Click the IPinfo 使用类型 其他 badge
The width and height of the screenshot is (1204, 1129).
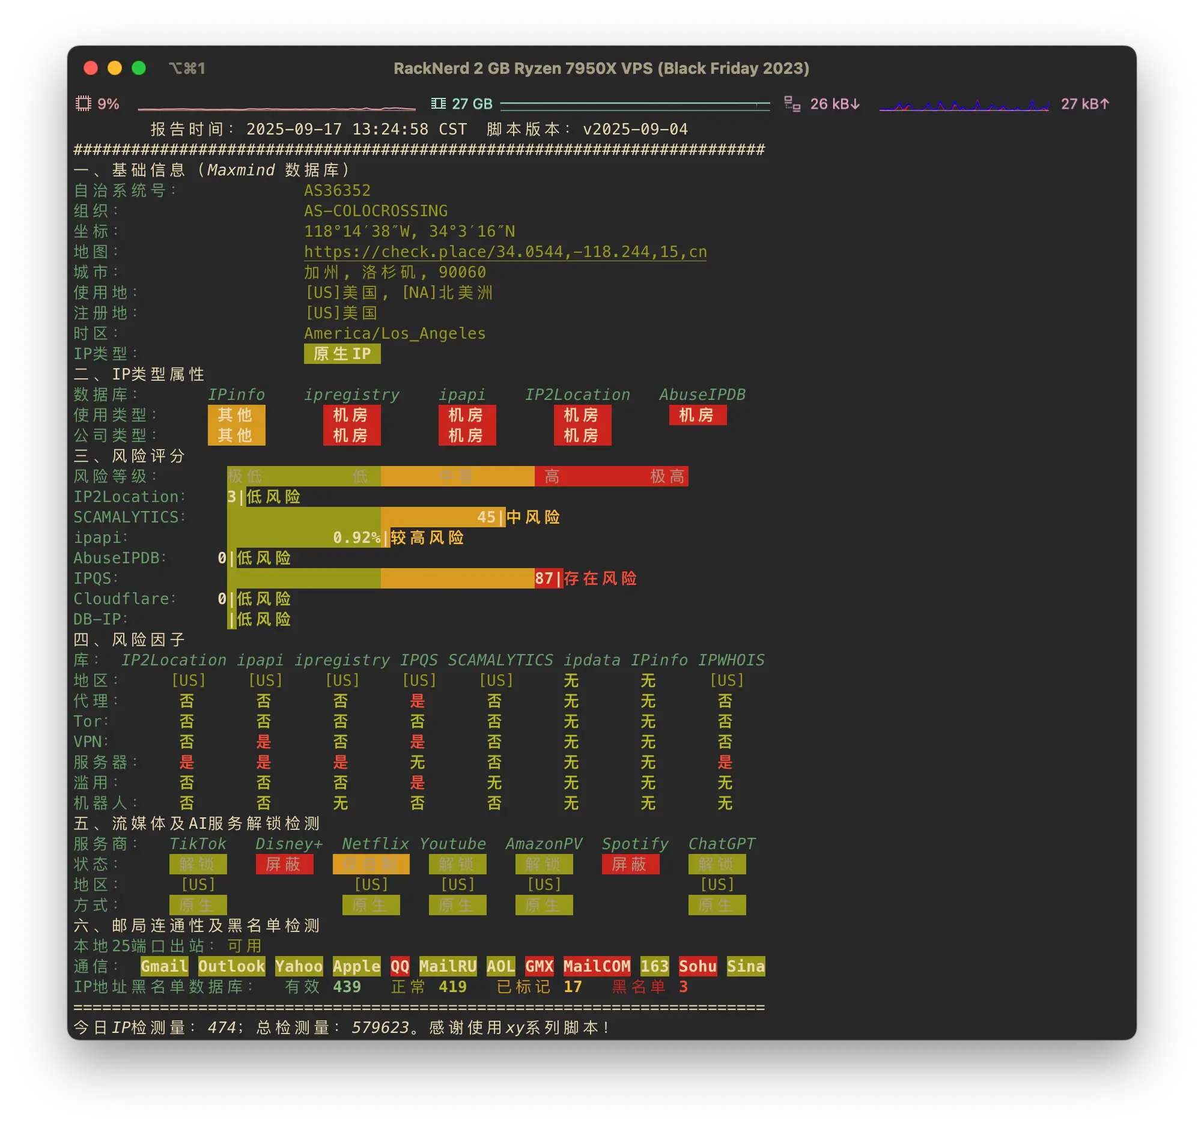(236, 416)
